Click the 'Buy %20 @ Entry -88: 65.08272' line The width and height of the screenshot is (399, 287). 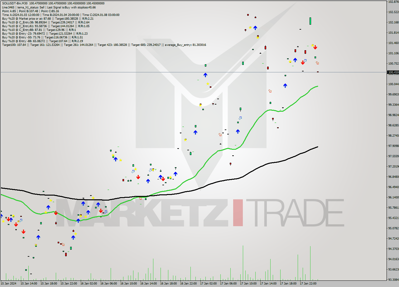(x=42, y=41)
